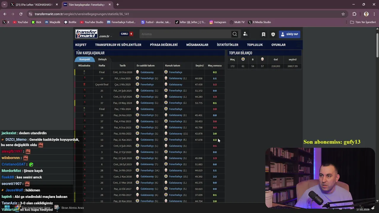Open the CANLI live scores button
The image size is (379, 213).
coord(126,34)
